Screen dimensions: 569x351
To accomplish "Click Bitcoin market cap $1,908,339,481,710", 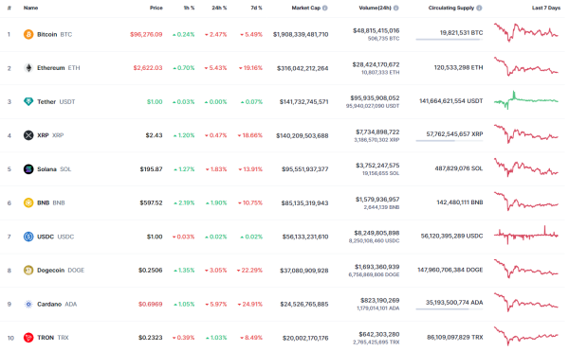I will (301, 34).
